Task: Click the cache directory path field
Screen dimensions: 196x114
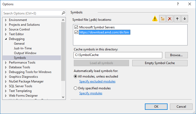Action: (x=118, y=55)
